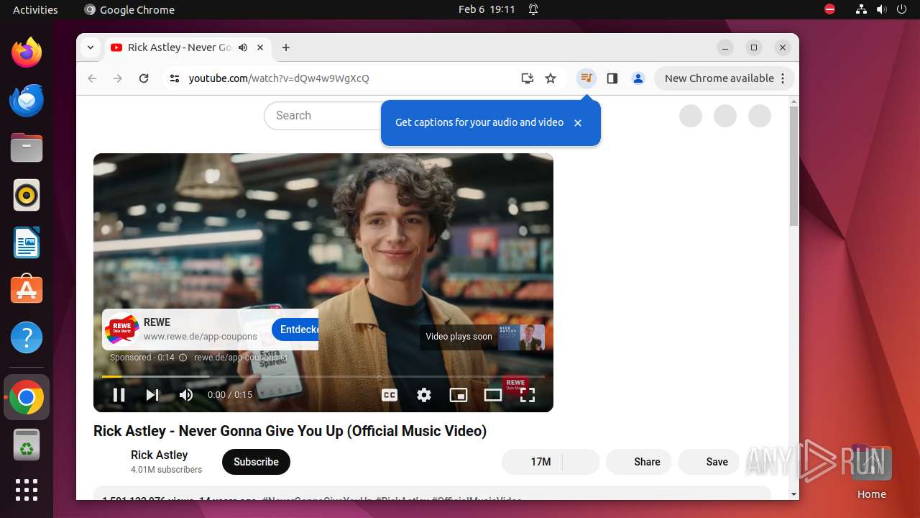This screenshot has width=920, height=518.
Task: Bookmark this page with the star
Action: [551, 78]
